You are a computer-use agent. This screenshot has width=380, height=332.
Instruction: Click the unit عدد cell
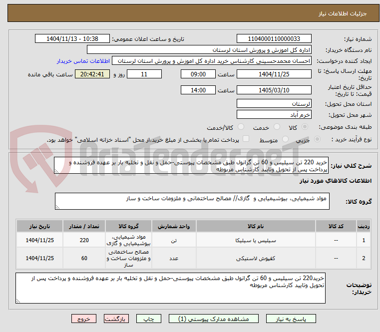pyautogui.click(x=174, y=258)
